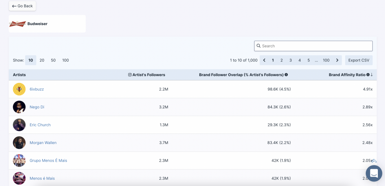Click the 1 to 10 of 1,000 count
This screenshot has width=385, height=186.
244,60
